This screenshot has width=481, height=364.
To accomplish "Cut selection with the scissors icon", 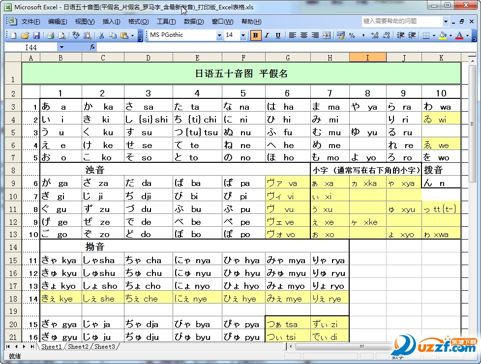I will tap(101, 35).
